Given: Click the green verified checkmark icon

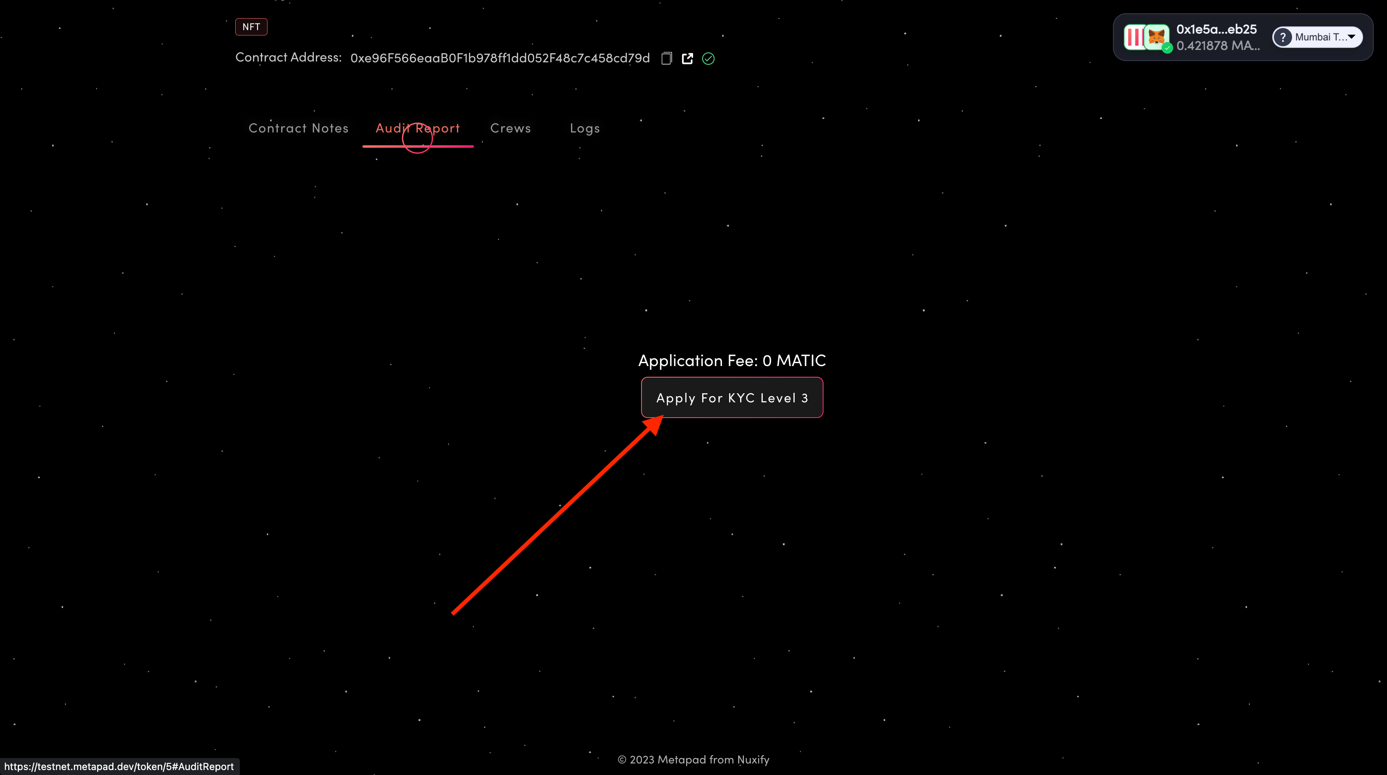Looking at the screenshot, I should (x=708, y=59).
